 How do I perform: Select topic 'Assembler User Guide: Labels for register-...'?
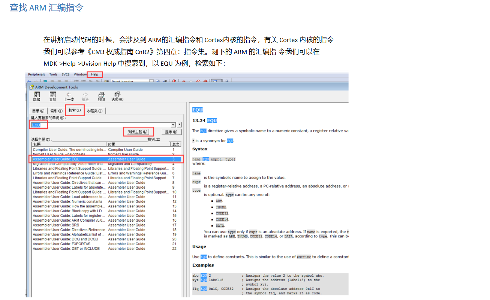point(107,216)
